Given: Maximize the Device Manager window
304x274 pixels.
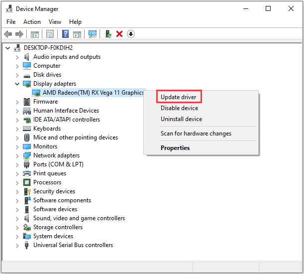Looking at the screenshot, I should click(268, 9).
